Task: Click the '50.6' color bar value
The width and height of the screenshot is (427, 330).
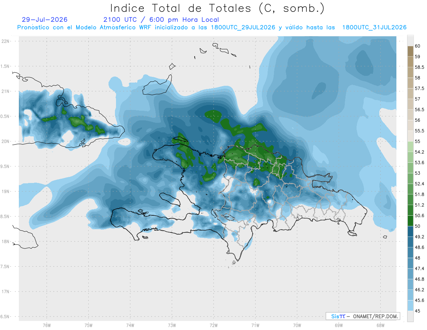Action: (419, 216)
